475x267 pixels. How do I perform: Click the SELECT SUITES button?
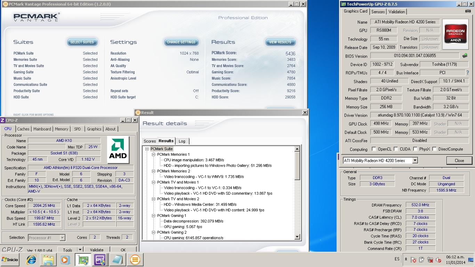[x=82, y=42]
